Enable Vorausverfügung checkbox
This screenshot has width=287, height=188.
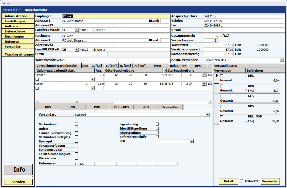pyautogui.click(x=76, y=145)
